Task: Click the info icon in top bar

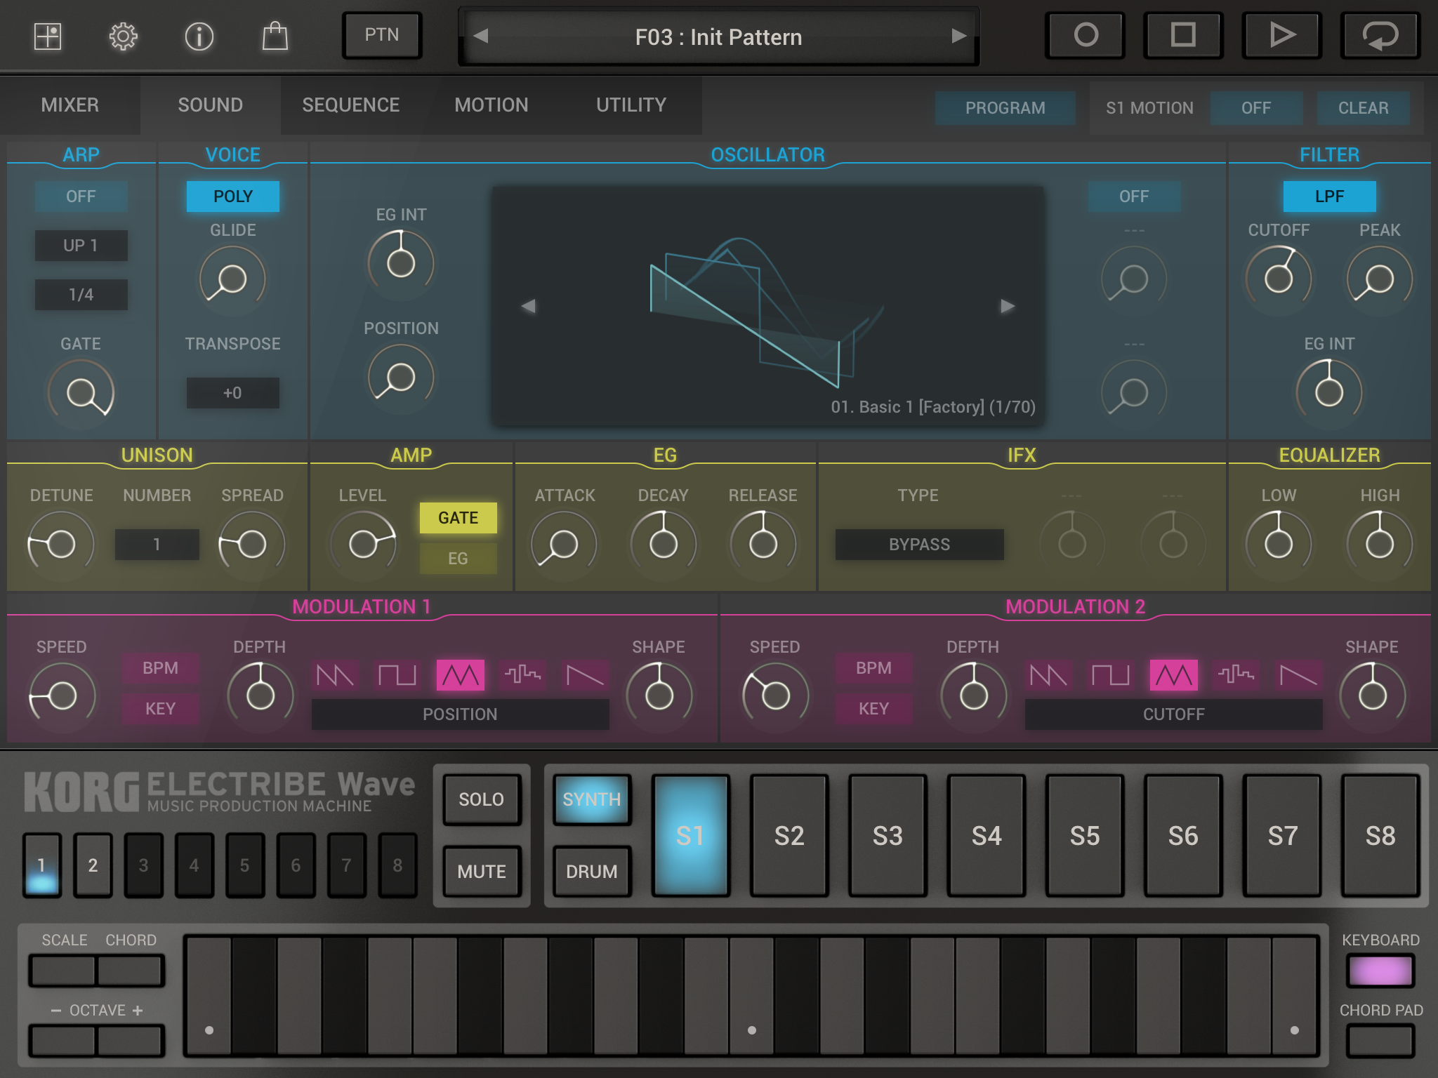Action: click(x=199, y=36)
